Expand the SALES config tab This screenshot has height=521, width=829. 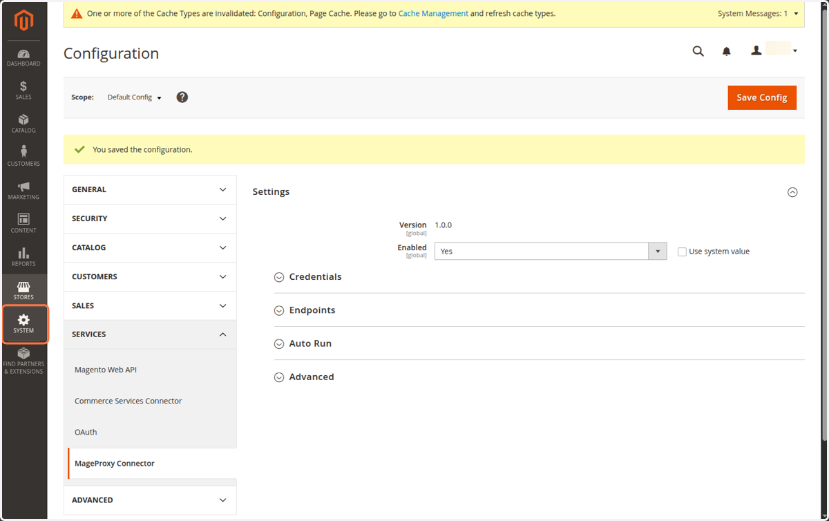coord(150,305)
